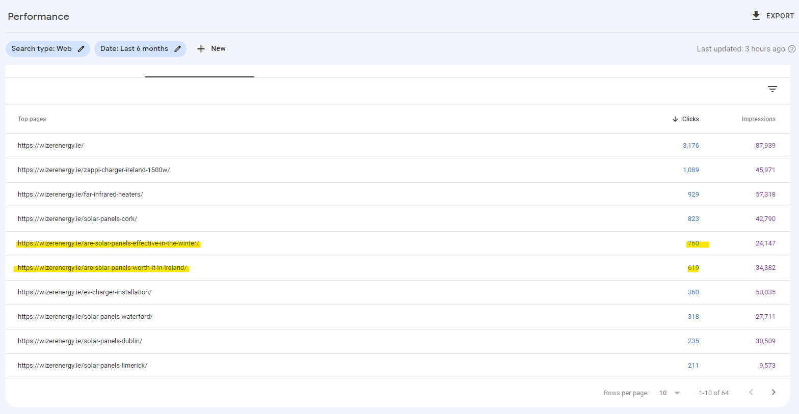This screenshot has width=799, height=414.
Task: Sort by Impressions column header
Action: click(x=758, y=119)
